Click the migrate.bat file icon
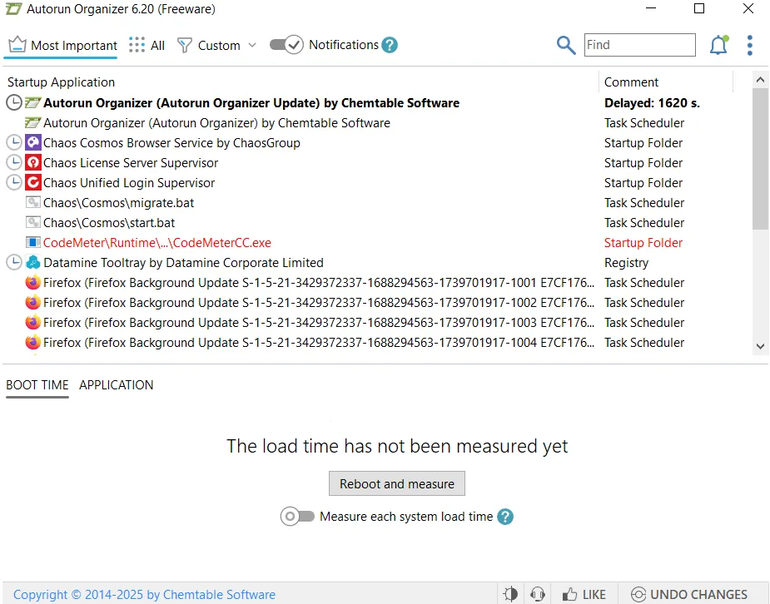This screenshot has width=770, height=604. (x=33, y=202)
